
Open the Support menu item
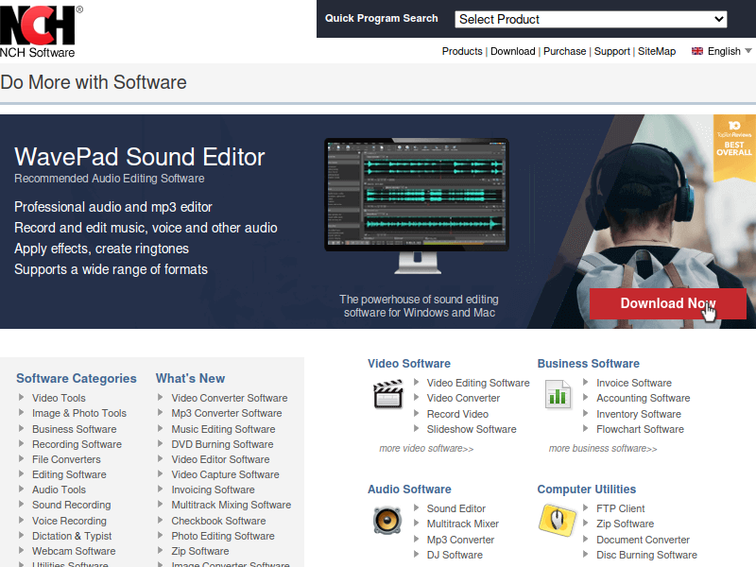pyautogui.click(x=611, y=51)
